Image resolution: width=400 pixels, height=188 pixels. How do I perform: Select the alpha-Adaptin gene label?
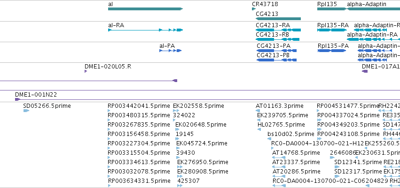367,4
